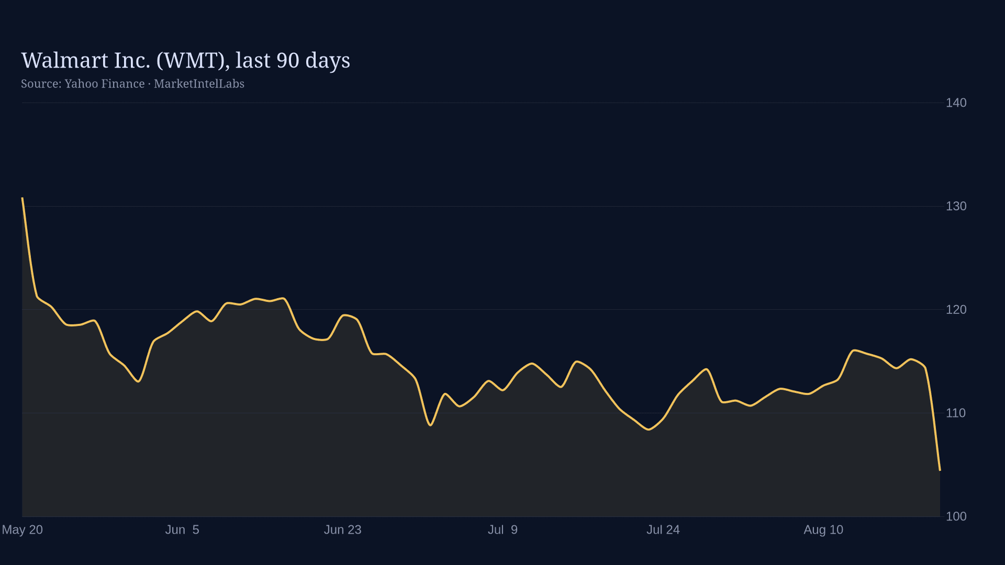The height and width of the screenshot is (565, 1005).
Task: Click the y-axis label 120
Action: coord(956,310)
